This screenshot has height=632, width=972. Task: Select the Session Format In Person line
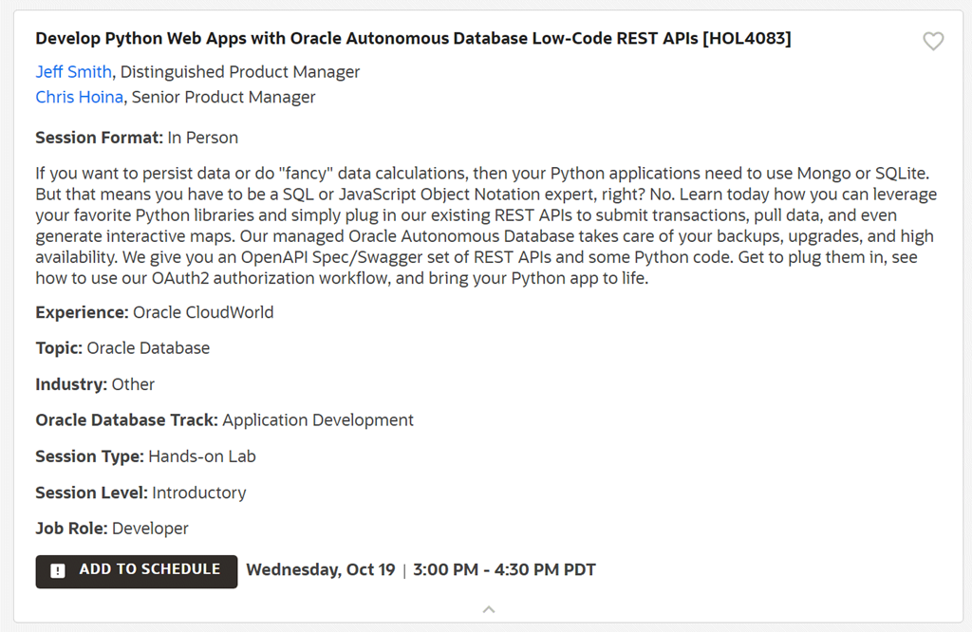click(x=136, y=138)
